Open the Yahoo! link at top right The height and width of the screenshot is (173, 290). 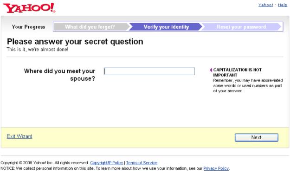click(x=265, y=5)
